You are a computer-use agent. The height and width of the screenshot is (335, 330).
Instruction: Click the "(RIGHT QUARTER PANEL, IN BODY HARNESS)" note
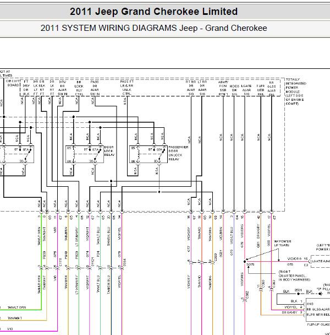[294, 275]
